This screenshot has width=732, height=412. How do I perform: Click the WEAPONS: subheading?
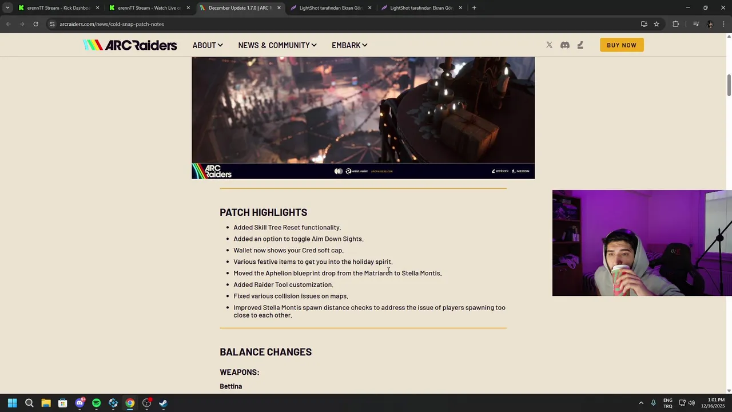click(239, 372)
